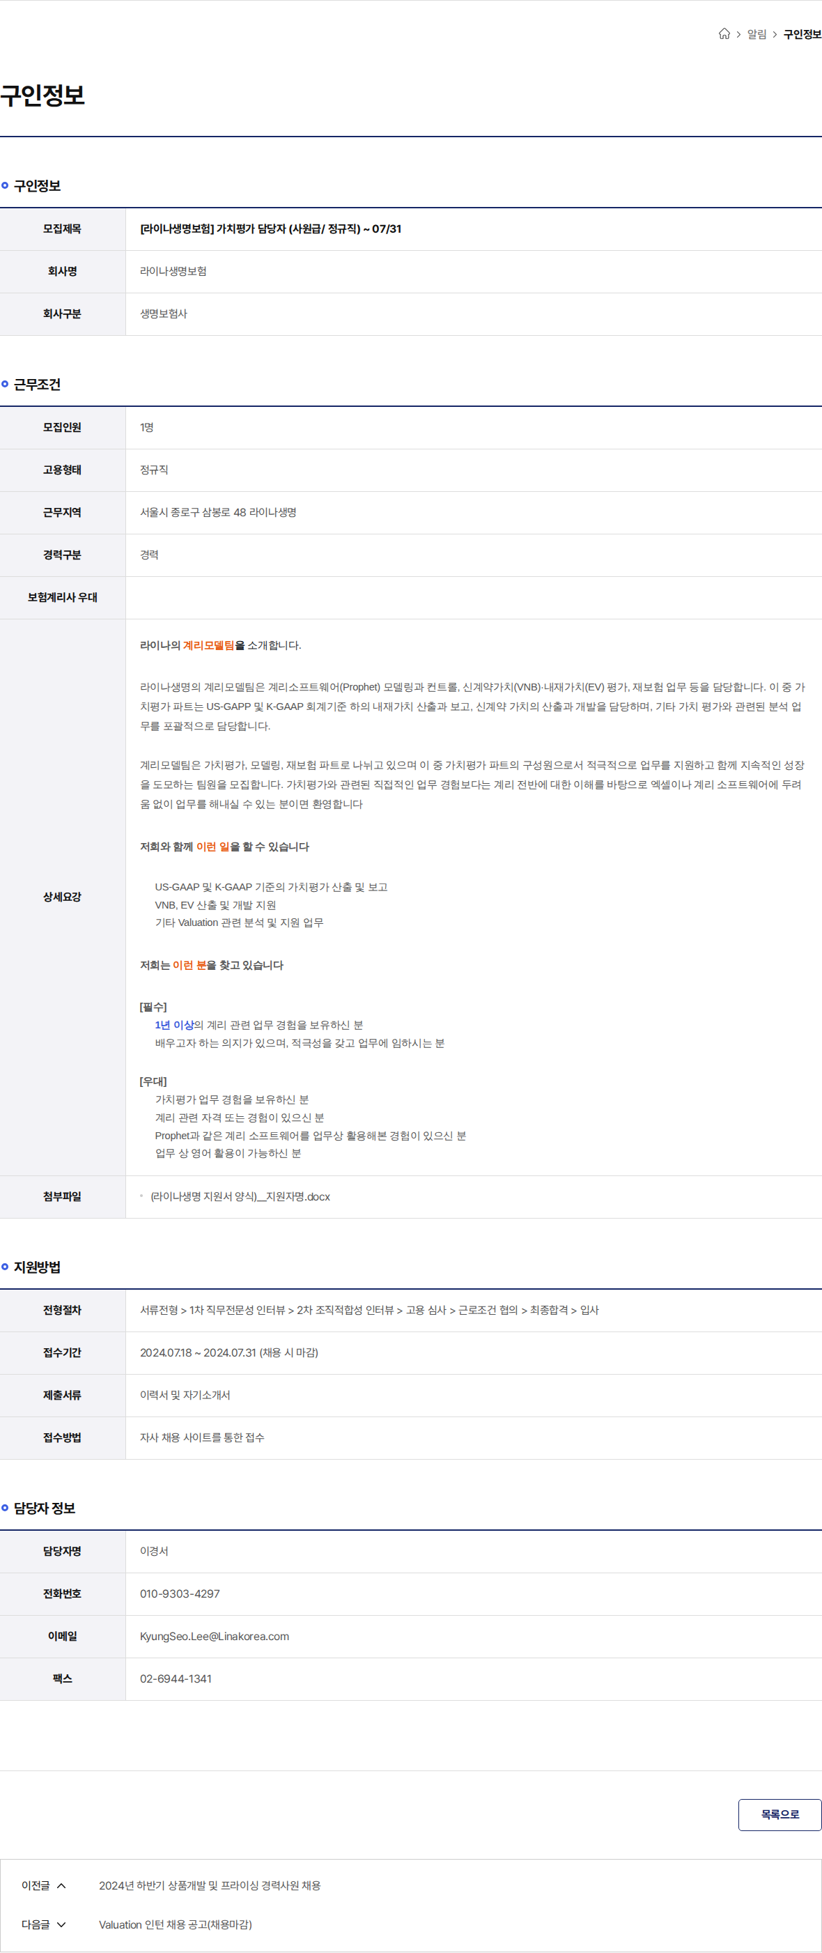
Task: Click the 지원방법 section heading
Action: (37, 1267)
